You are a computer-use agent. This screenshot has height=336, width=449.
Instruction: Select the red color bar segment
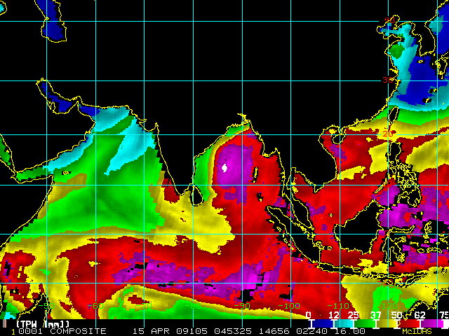click(408, 323)
